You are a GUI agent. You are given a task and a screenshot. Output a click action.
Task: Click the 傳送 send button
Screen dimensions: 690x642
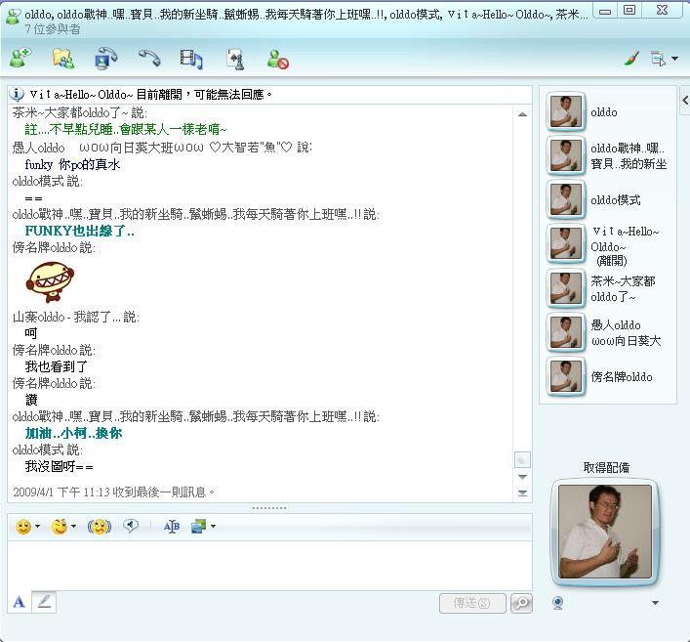click(x=472, y=603)
